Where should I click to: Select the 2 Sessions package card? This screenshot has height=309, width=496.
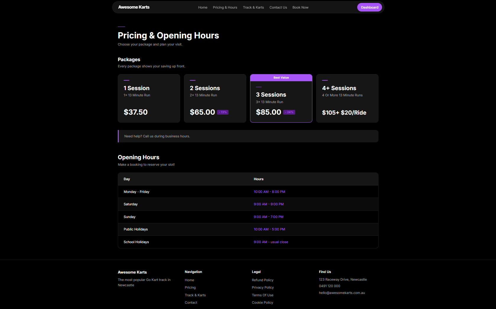coord(215,98)
